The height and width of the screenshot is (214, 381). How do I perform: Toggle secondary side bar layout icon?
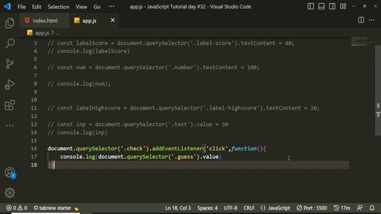[332, 7]
